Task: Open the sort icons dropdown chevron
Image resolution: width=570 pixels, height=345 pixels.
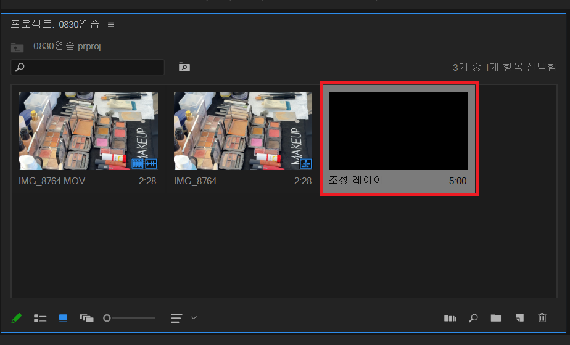Action: [194, 318]
